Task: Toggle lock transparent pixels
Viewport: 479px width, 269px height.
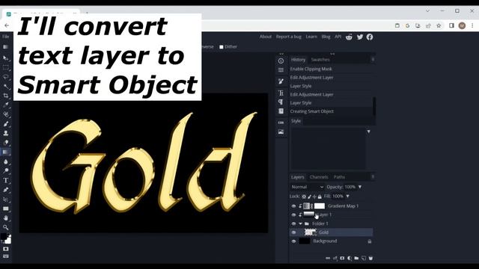Action: click(x=304, y=197)
